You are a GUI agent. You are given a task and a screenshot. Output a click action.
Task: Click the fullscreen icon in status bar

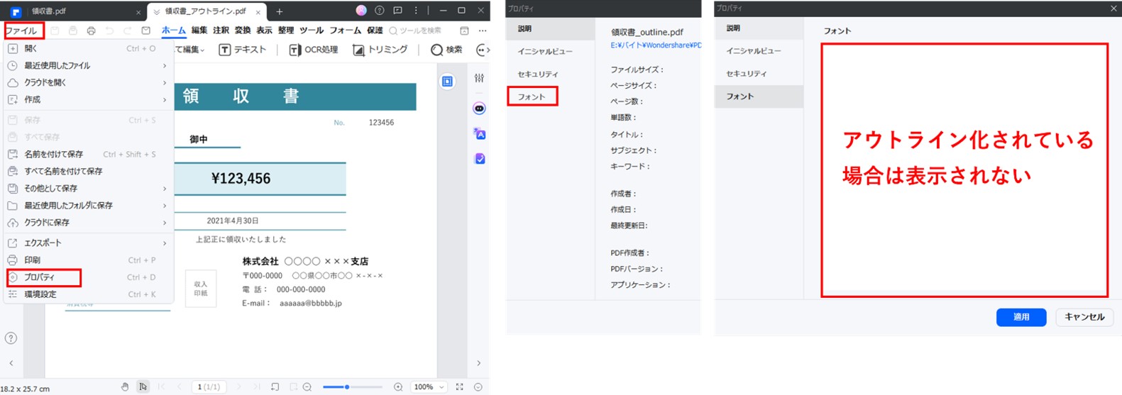(459, 386)
